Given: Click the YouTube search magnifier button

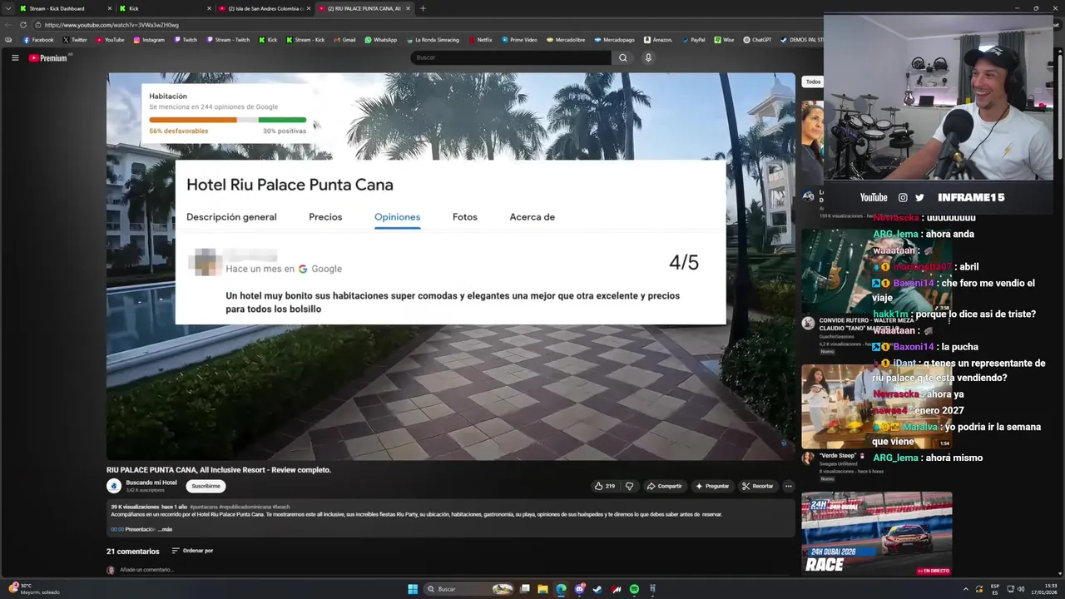Looking at the screenshot, I should (622, 57).
